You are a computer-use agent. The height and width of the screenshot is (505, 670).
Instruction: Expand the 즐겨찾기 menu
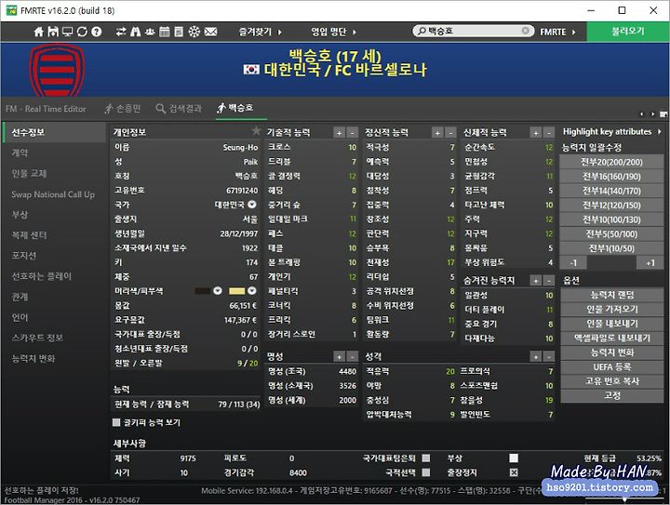[x=261, y=32]
